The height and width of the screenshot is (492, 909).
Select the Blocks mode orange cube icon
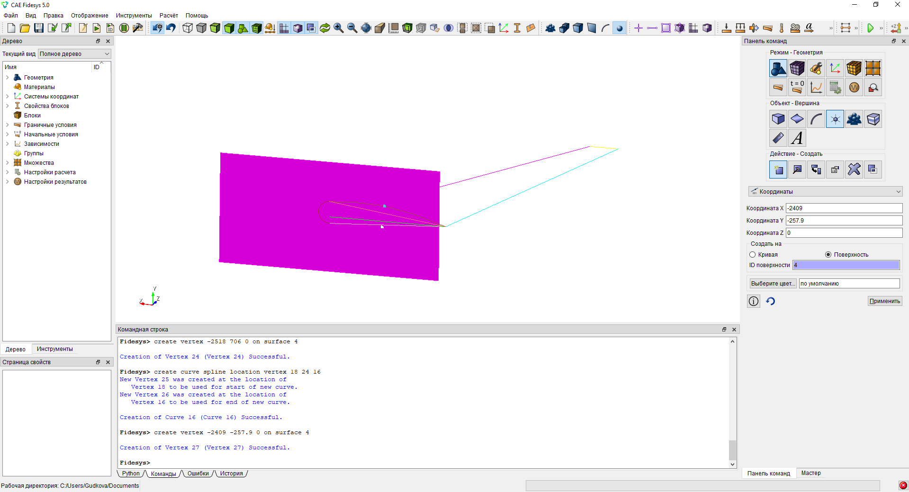coord(854,68)
